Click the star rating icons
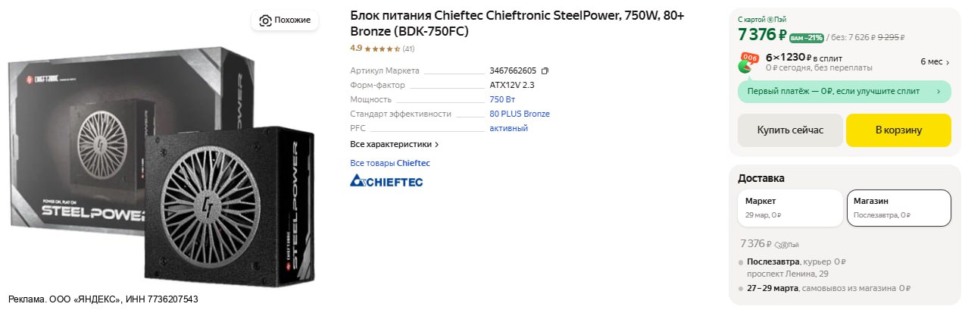 point(382,49)
